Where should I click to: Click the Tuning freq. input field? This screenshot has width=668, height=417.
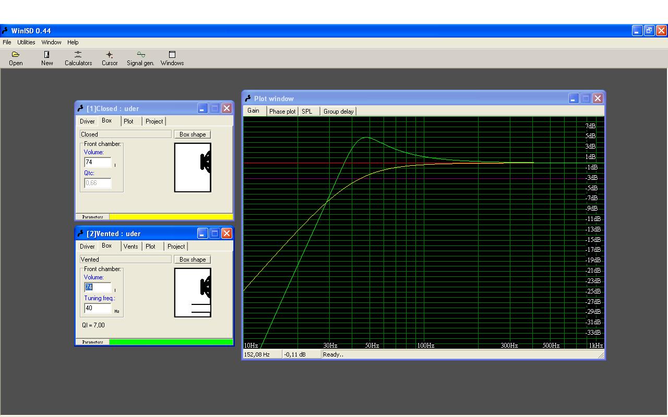(98, 308)
